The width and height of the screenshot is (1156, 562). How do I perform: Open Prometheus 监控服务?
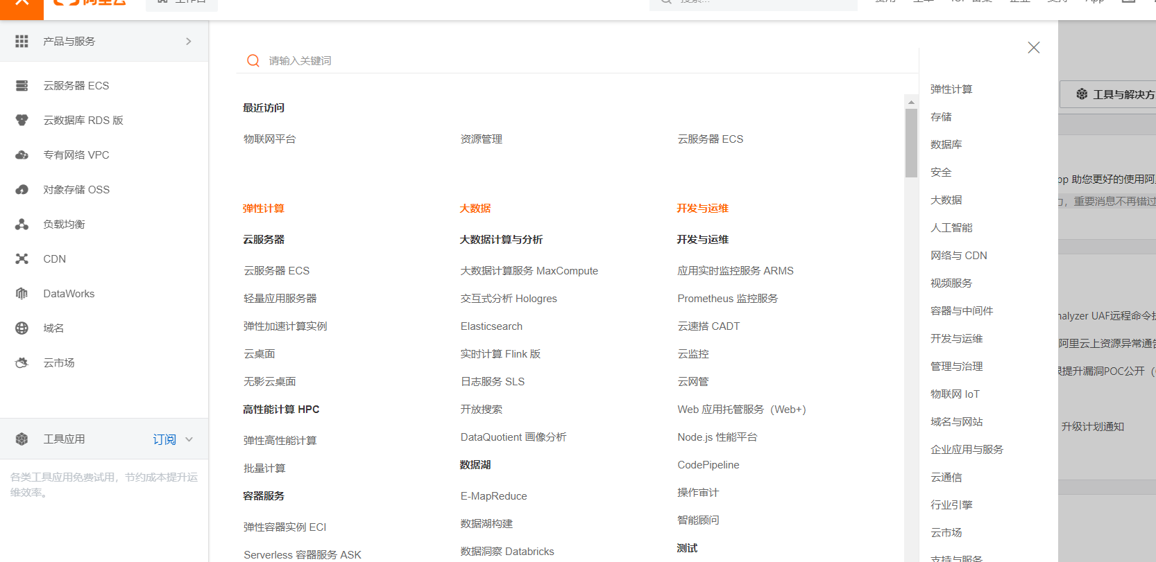tap(728, 299)
